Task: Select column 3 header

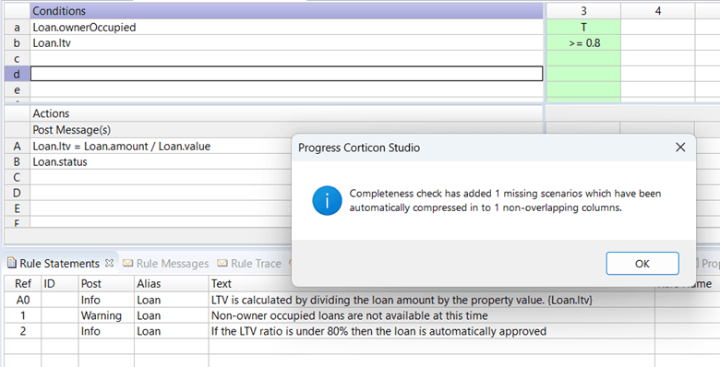Action: [583, 11]
